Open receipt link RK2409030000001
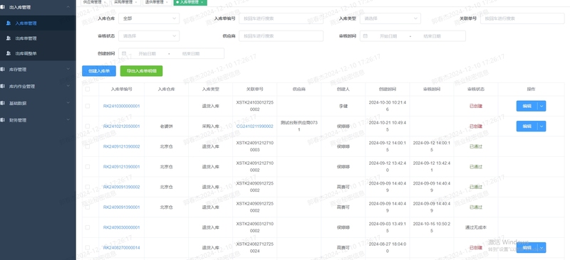The height and width of the screenshot is (260, 570). pyautogui.click(x=121, y=227)
